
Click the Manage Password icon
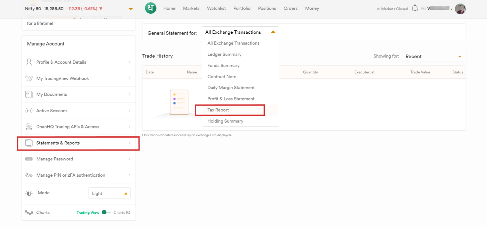(x=29, y=159)
